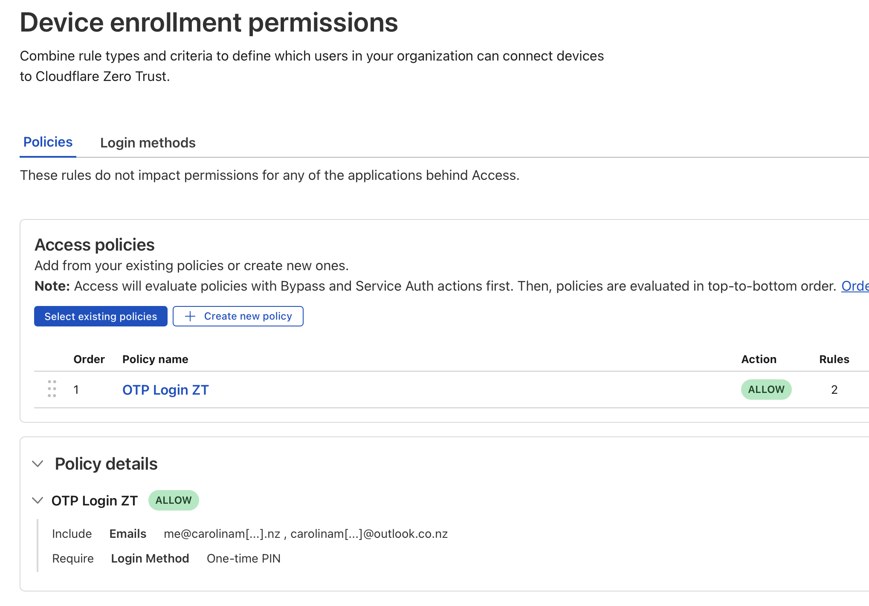Click Create new policy button text
Screen dimensions: 869x606
248,316
